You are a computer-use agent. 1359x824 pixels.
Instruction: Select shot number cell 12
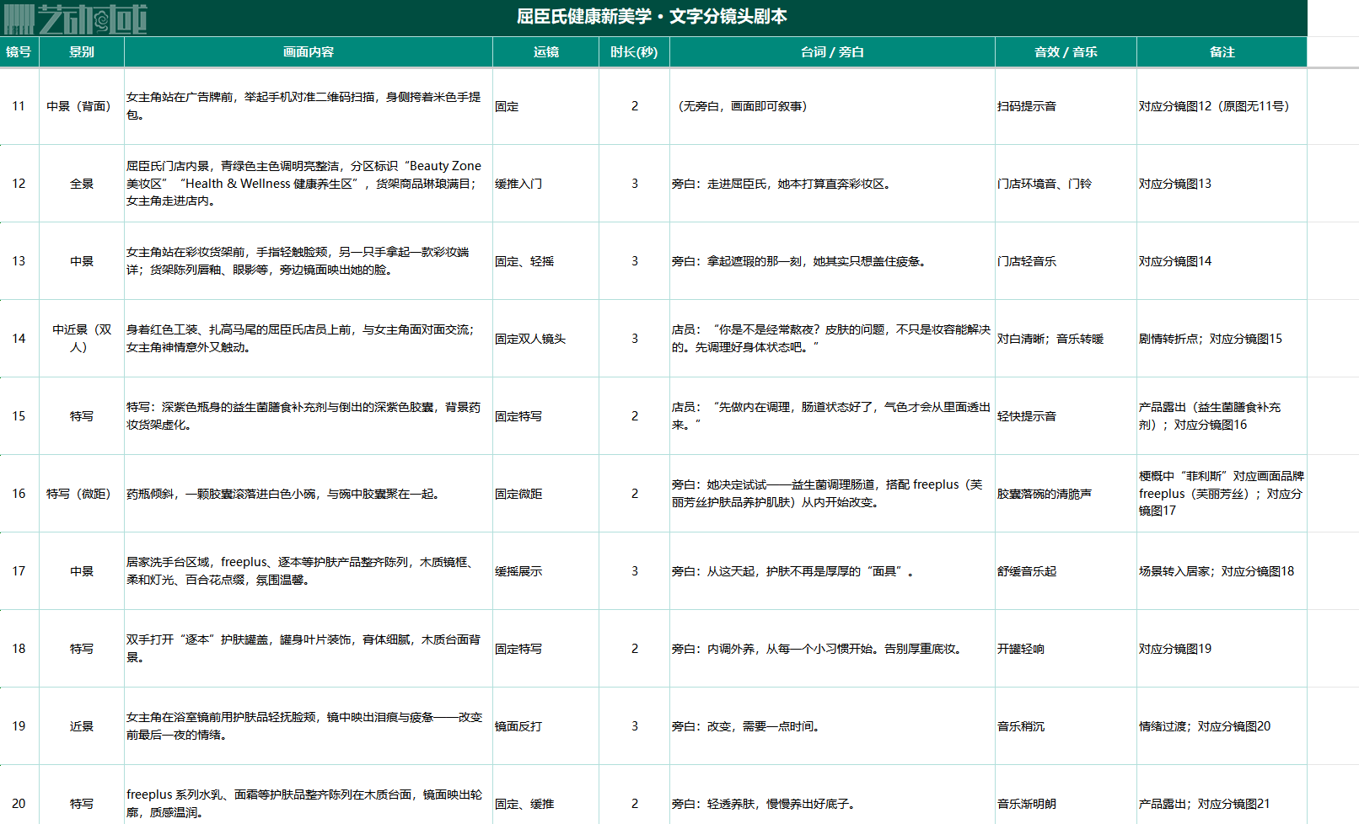(x=19, y=184)
